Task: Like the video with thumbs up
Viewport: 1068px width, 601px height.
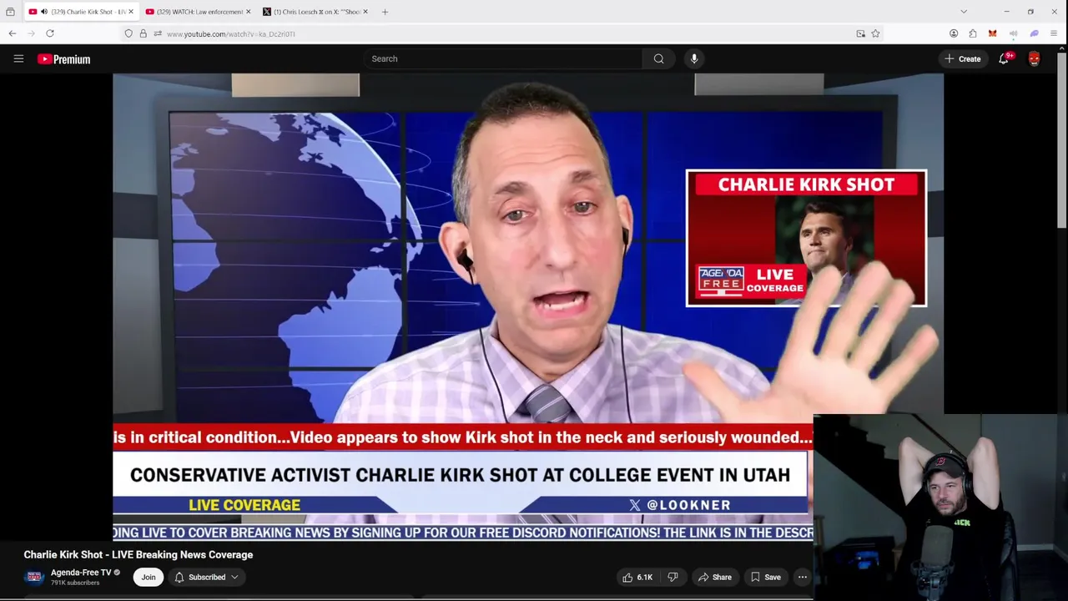Action: click(x=637, y=577)
